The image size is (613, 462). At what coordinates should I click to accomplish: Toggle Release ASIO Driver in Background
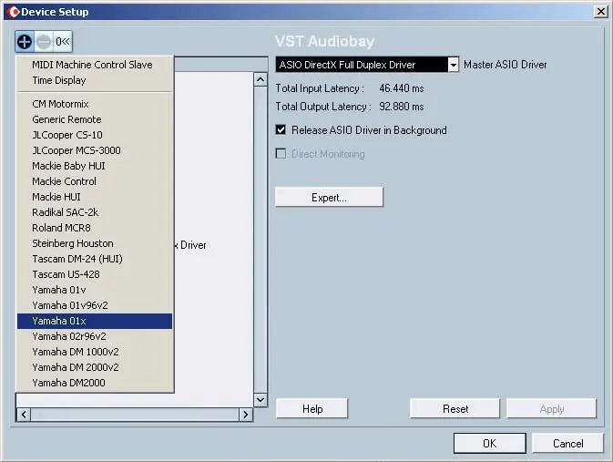coord(281,130)
